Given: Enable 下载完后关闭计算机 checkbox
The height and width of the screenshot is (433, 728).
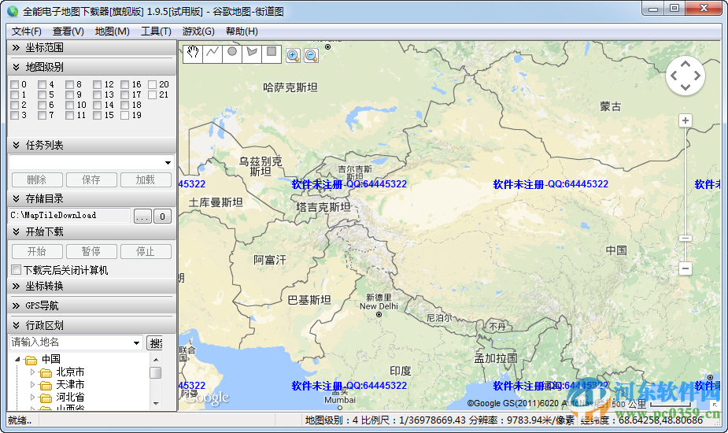Looking at the screenshot, I should click(x=17, y=270).
